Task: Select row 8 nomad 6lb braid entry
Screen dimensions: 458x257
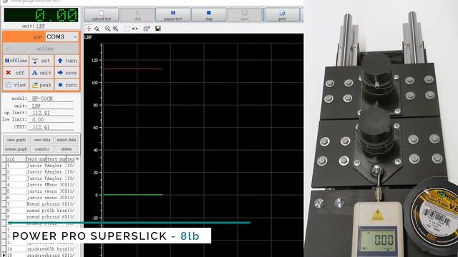Action: coord(40,210)
